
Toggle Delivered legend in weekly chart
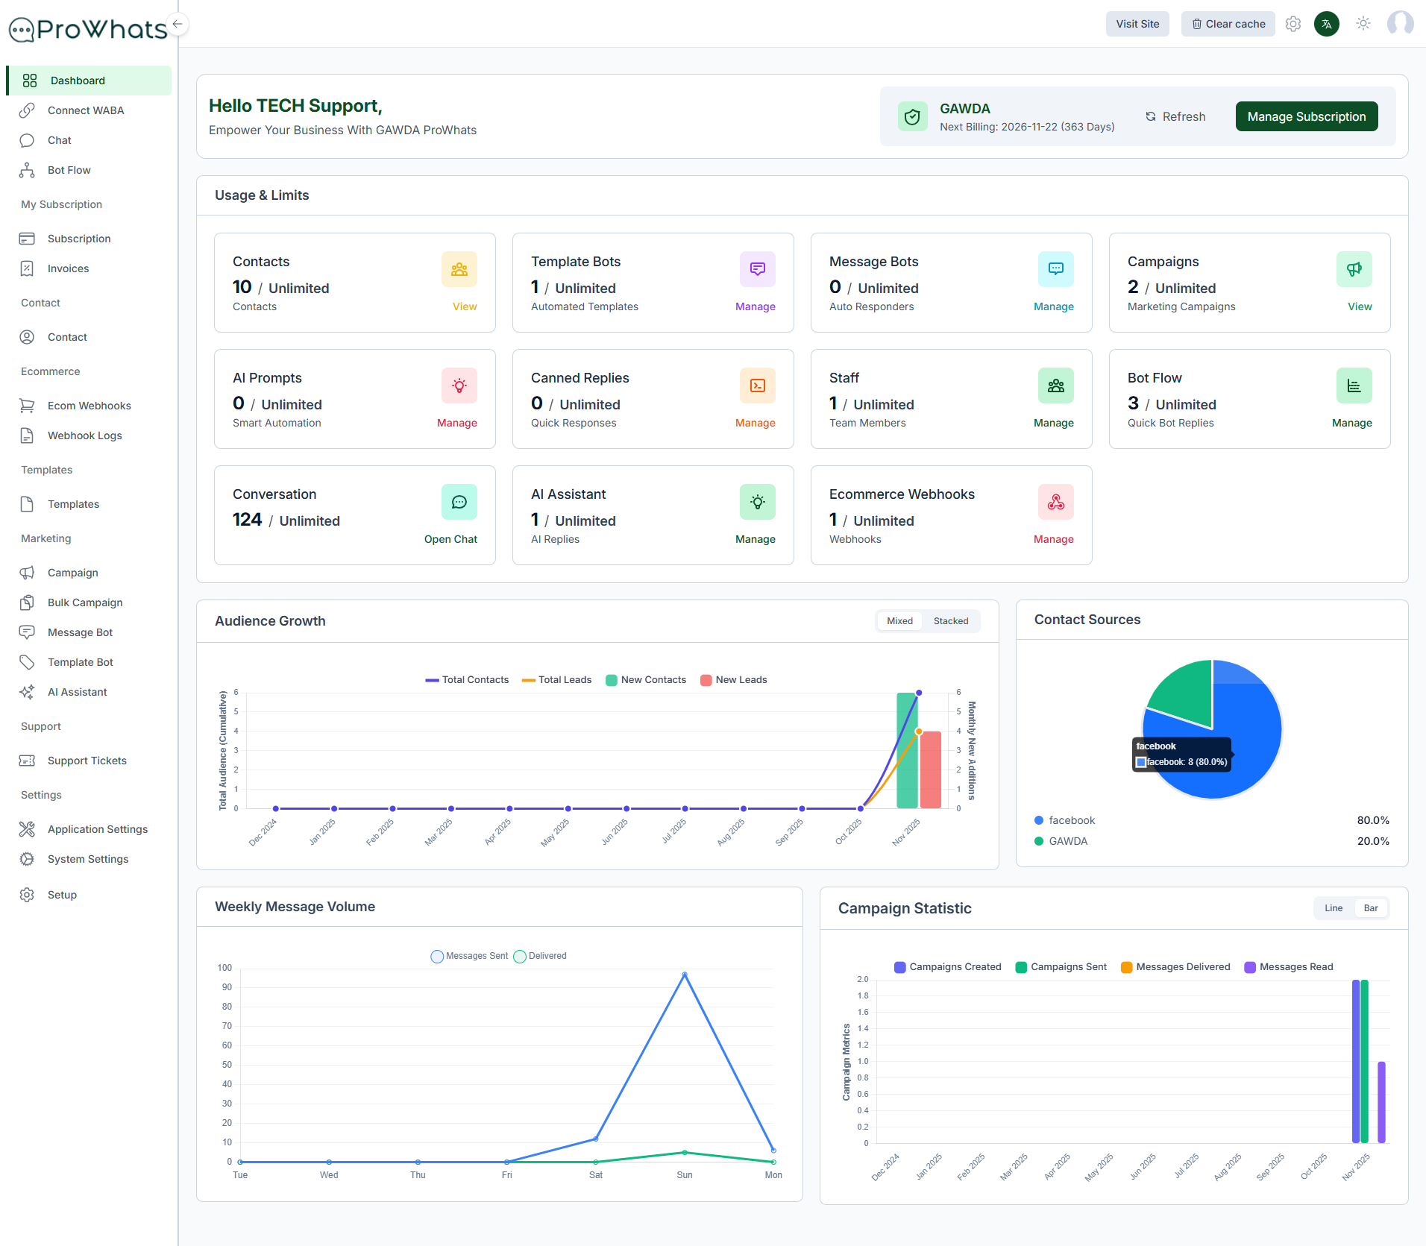(540, 956)
